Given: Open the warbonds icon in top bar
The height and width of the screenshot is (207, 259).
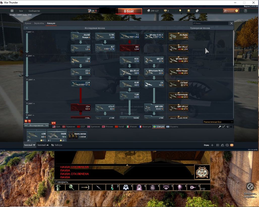Looking at the screenshot, I should click(189, 11).
